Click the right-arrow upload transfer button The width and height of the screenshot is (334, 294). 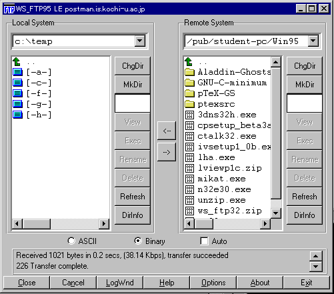click(167, 152)
